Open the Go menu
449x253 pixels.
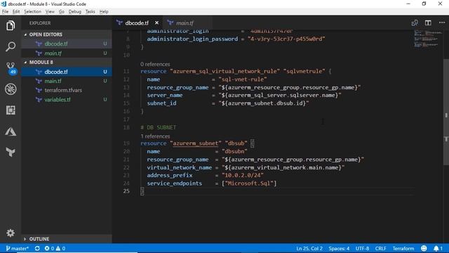(x=62, y=12)
